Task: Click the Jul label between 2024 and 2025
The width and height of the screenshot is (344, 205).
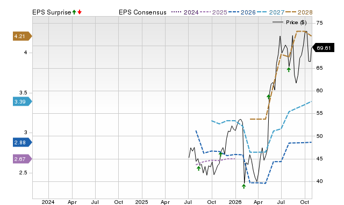Action: (95, 202)
